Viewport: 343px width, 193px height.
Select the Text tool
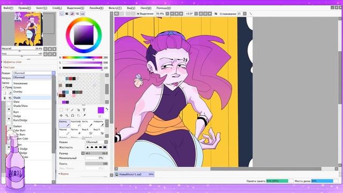tap(84, 110)
